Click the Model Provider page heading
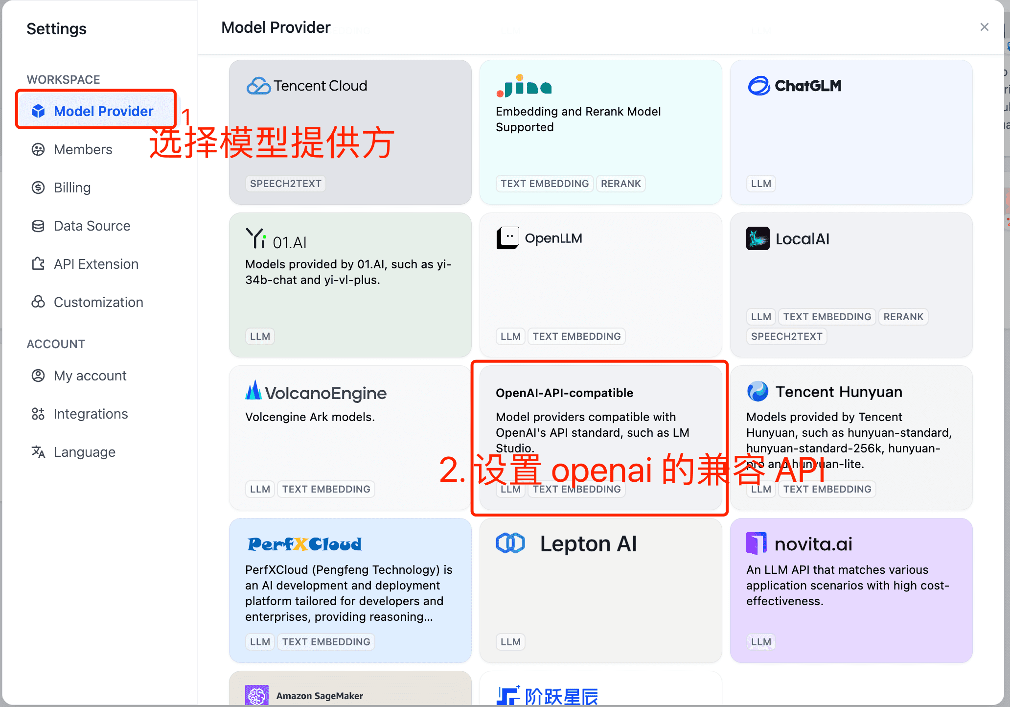Image resolution: width=1010 pixels, height=707 pixels. pos(276,27)
